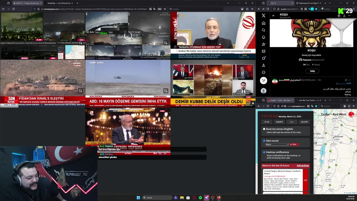
Task: Select the List / X tab
Action: pyautogui.click(x=280, y=3)
